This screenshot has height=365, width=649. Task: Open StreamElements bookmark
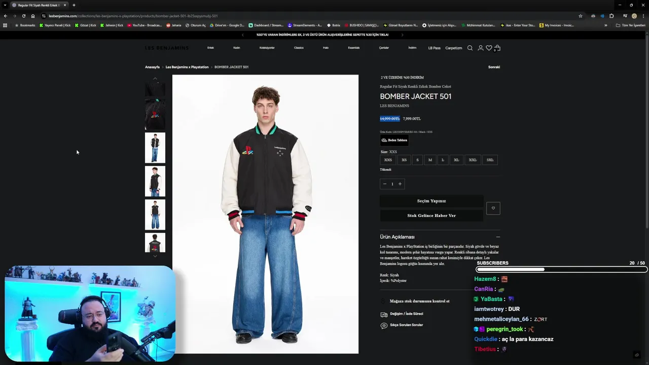[305, 25]
